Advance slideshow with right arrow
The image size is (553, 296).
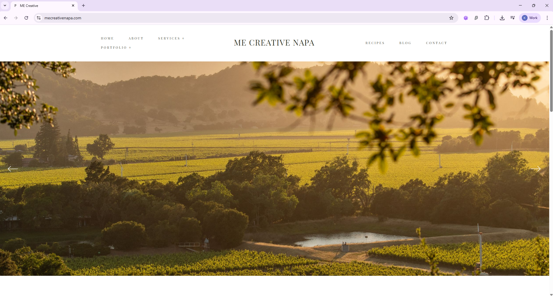pos(536,169)
